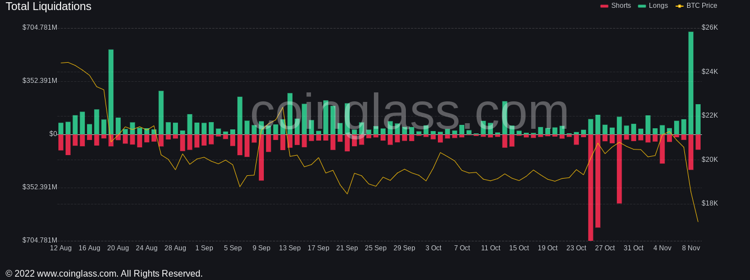Image resolution: width=750 pixels, height=280 pixels.
Task: Click the tall green longs bar near 19 Aug
Action: click(111, 92)
